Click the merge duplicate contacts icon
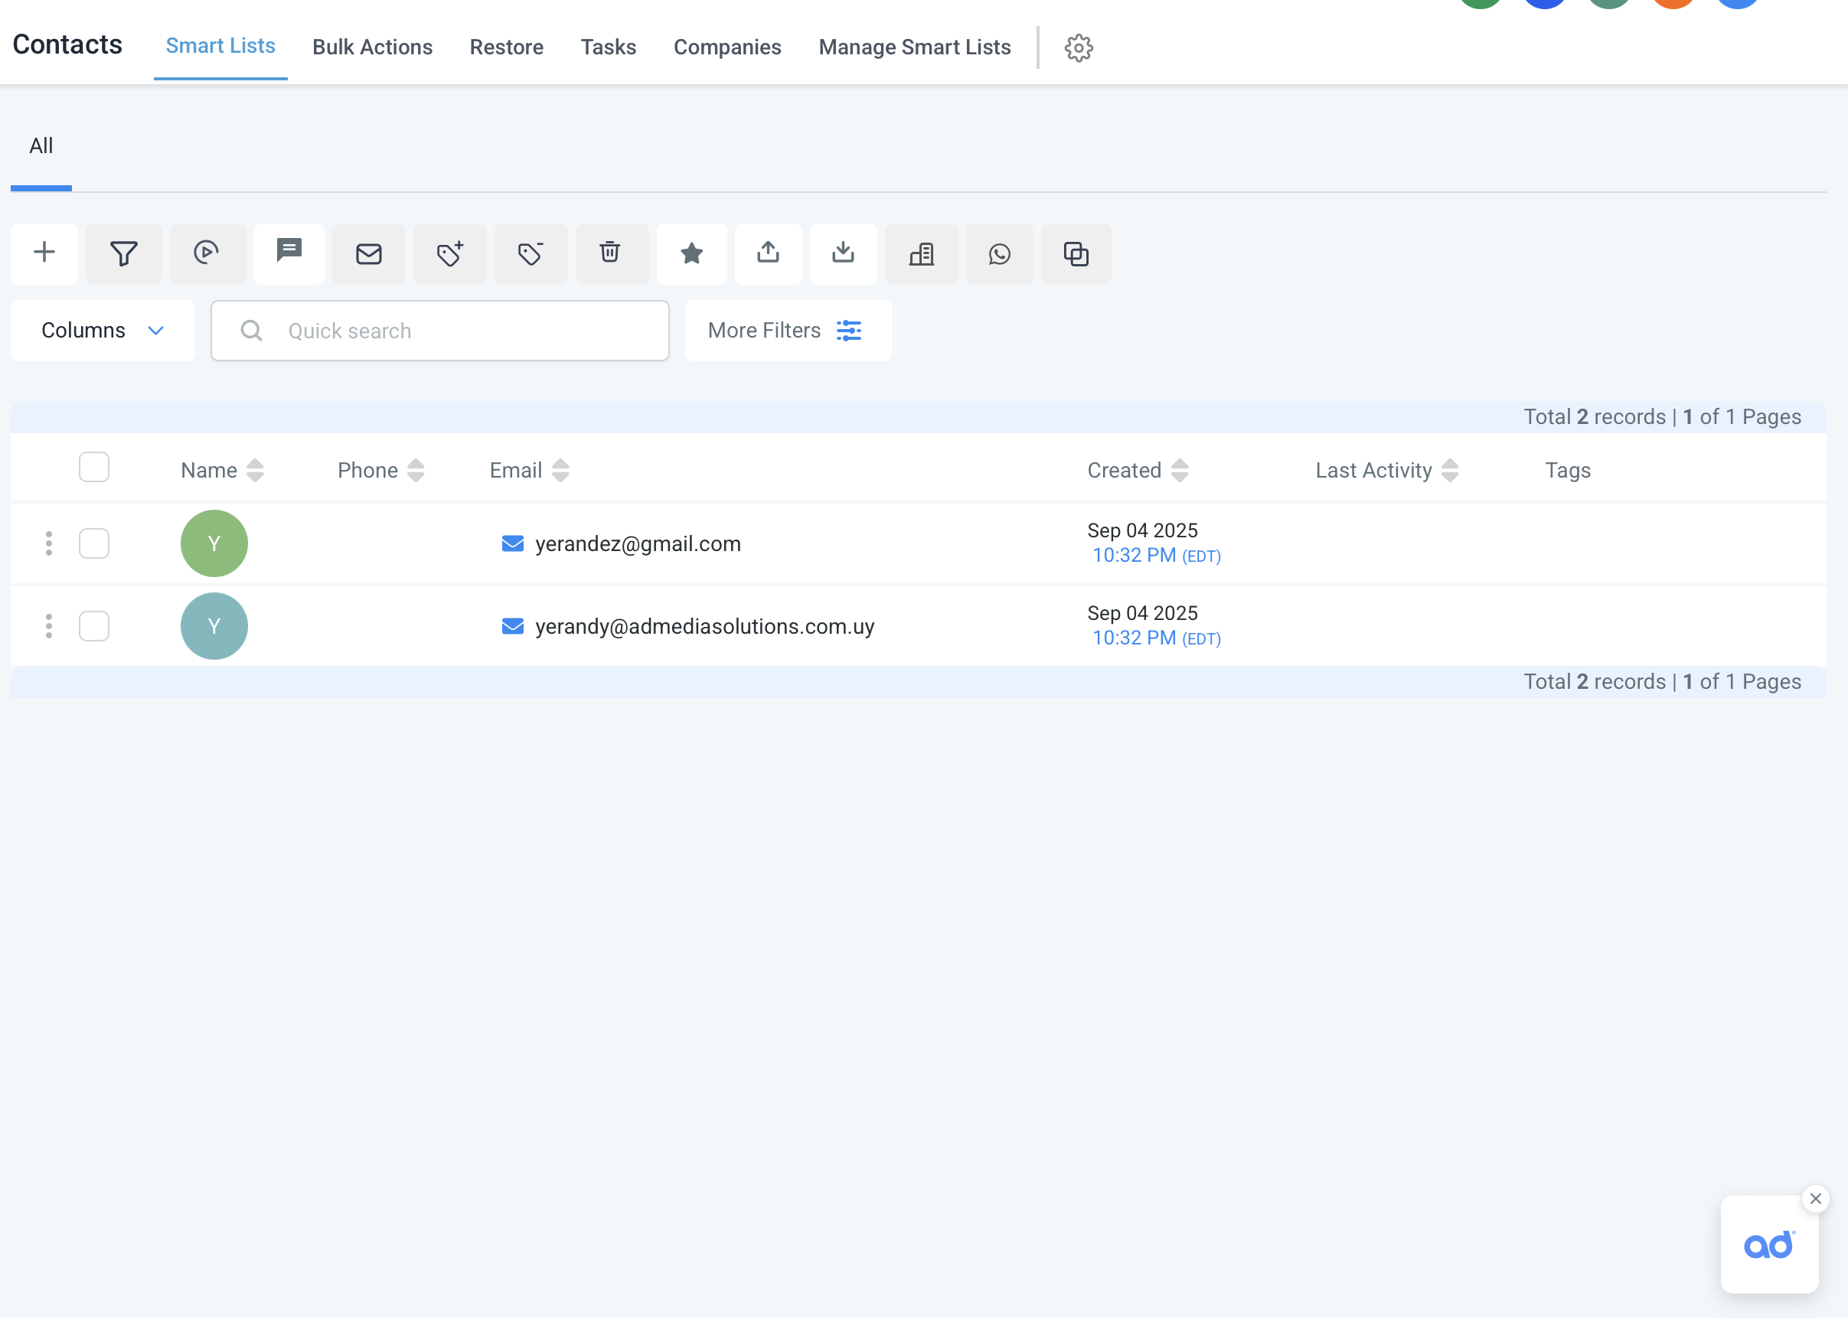Screen dimensions: 1848x1318 pyautogui.click(x=1076, y=254)
